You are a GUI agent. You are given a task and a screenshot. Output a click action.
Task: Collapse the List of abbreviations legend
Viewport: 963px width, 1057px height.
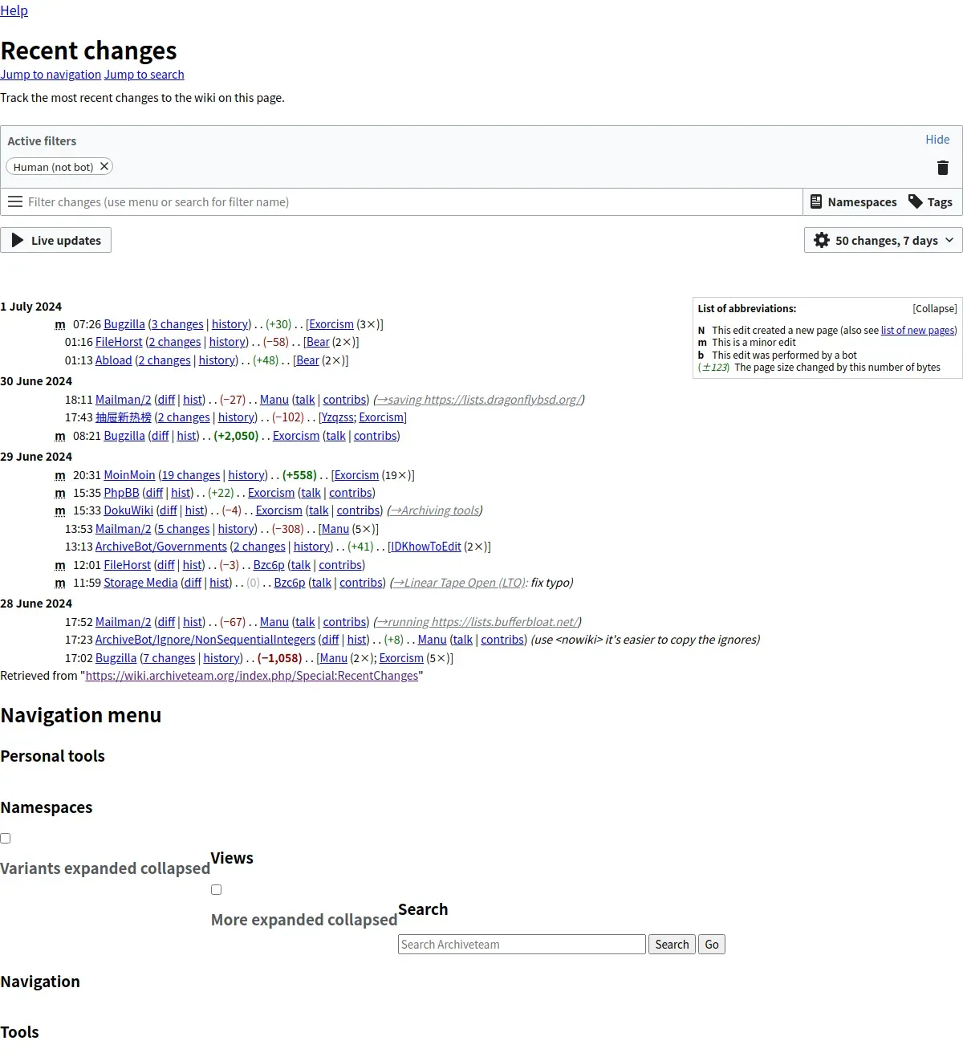coord(934,309)
